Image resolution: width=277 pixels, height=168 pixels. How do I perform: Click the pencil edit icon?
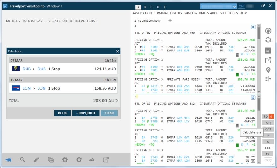37,159
